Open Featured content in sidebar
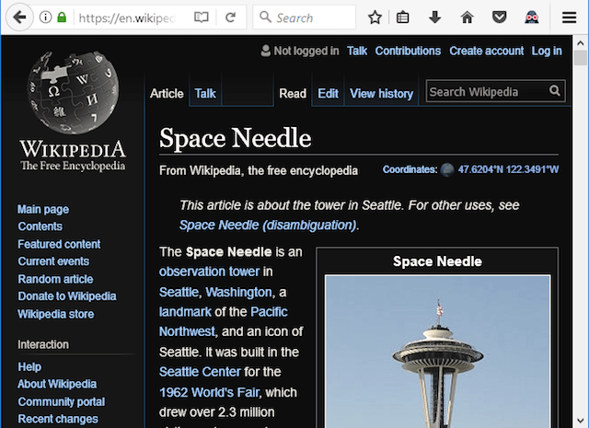Screen dimensions: 589x428 tap(59, 244)
